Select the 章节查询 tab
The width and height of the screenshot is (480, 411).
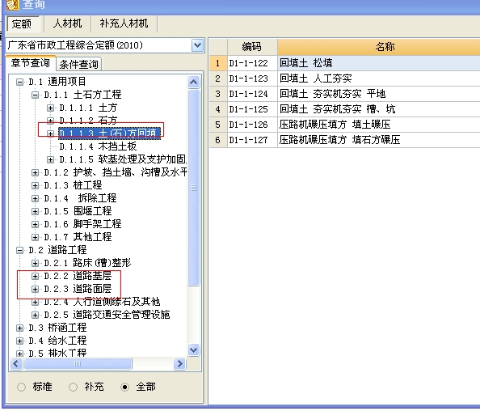point(31,63)
